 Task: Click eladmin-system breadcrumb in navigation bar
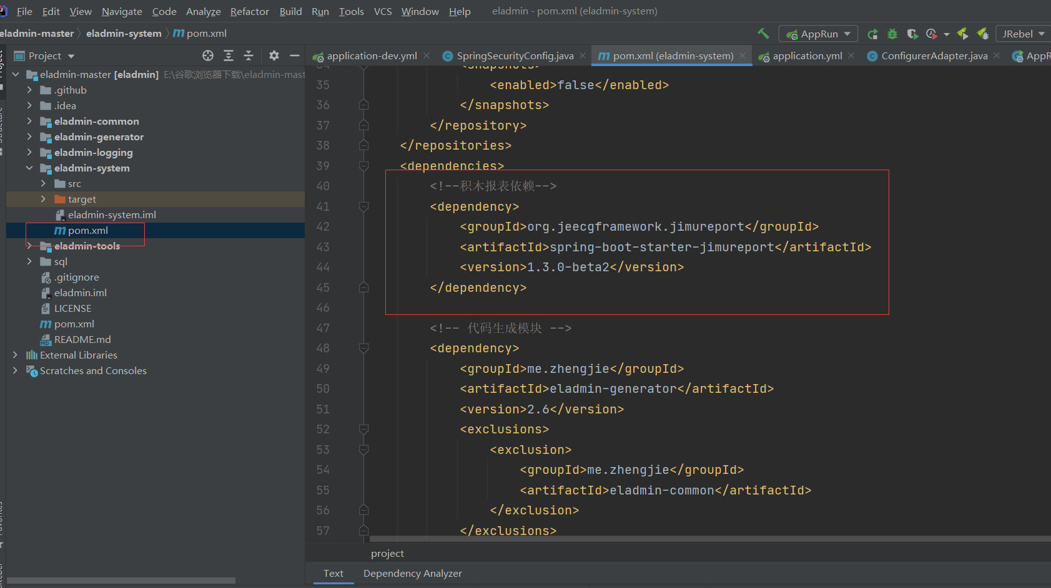tap(124, 33)
